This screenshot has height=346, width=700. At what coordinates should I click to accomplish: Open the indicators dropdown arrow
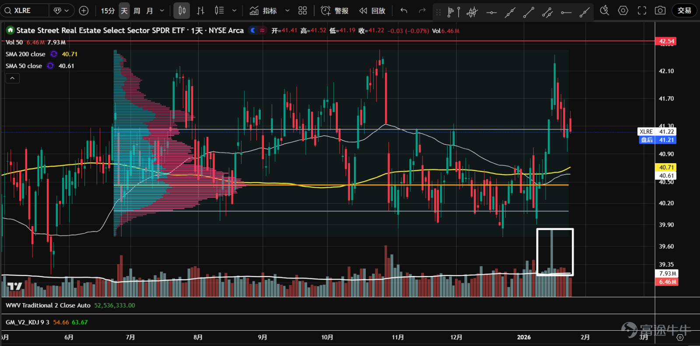tap(287, 10)
